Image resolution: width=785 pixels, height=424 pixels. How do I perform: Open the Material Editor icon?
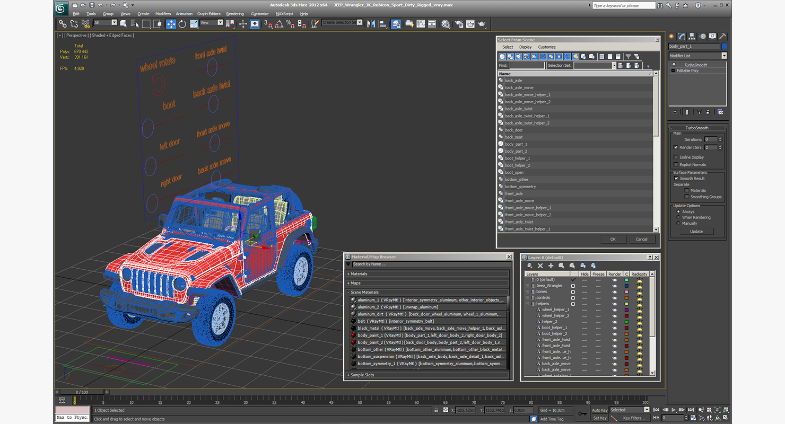click(x=445, y=24)
